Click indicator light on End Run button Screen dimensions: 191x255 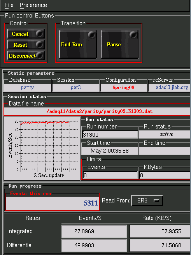91,35
